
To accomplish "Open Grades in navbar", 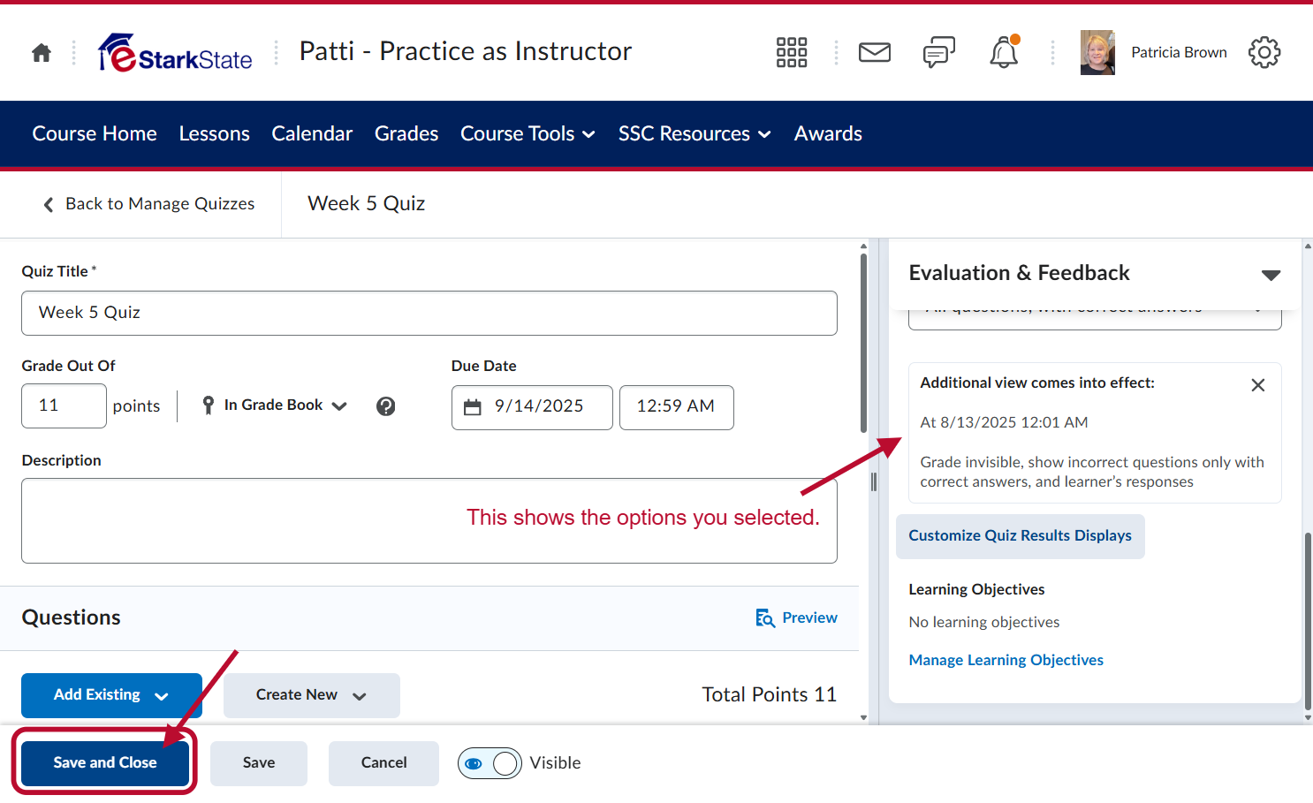I will coord(406,134).
